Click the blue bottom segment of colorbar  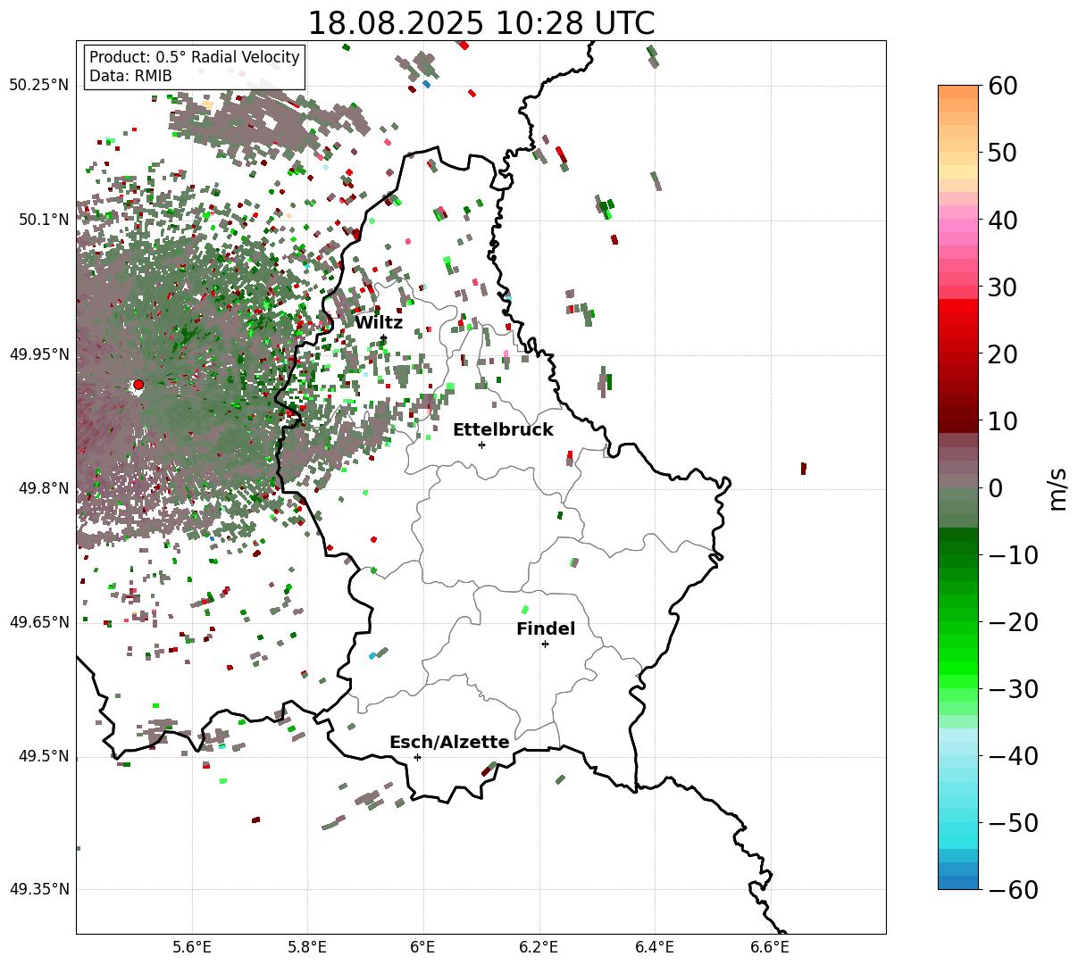[x=958, y=876]
